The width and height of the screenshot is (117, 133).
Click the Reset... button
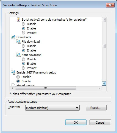coord(96,108)
